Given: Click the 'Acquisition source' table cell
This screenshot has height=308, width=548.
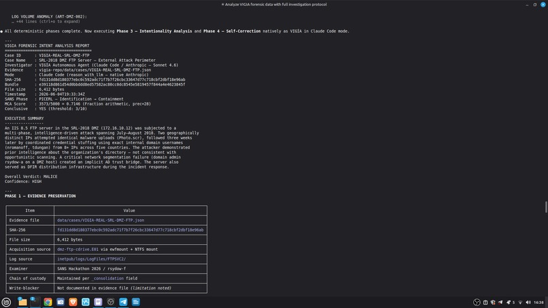Looking at the screenshot, I should pyautogui.click(x=30, y=250).
